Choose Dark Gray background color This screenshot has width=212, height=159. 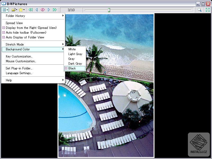tap(75, 64)
